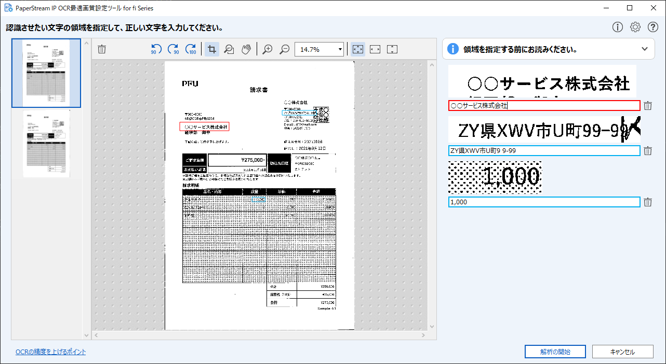Image resolution: width=666 pixels, height=364 pixels.
Task: Zoom out of the document
Action: (x=285, y=49)
